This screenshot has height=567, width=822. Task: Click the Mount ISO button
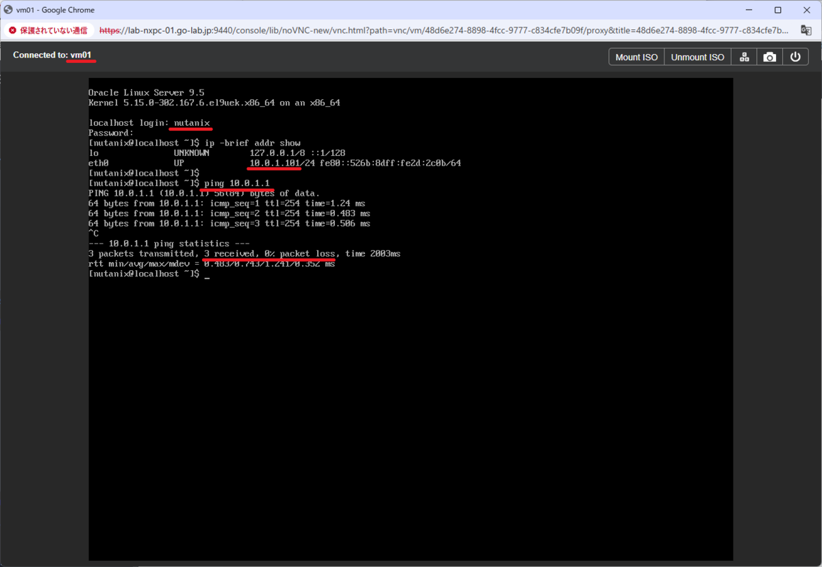point(636,57)
